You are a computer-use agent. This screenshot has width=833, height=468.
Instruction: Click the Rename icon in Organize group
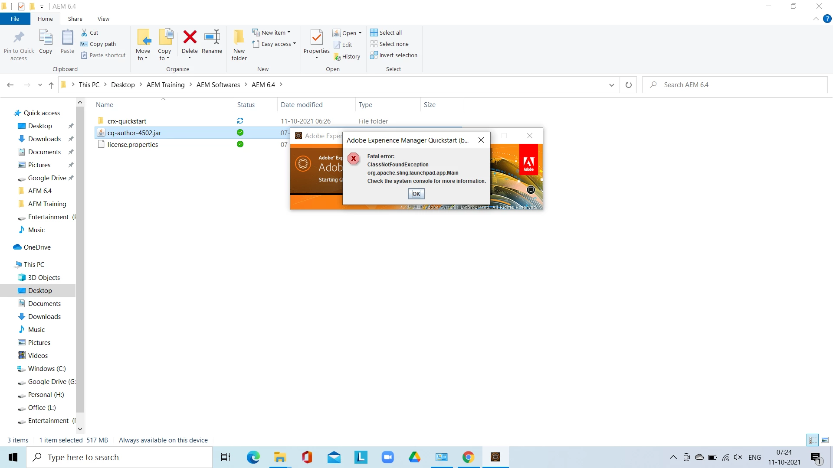tap(212, 37)
